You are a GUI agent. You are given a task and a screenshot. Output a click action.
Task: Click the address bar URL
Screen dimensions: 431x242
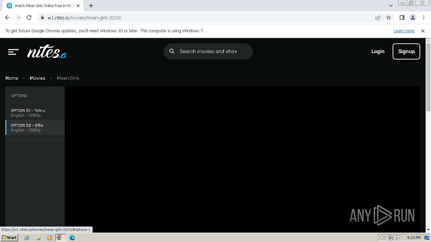tap(85, 18)
